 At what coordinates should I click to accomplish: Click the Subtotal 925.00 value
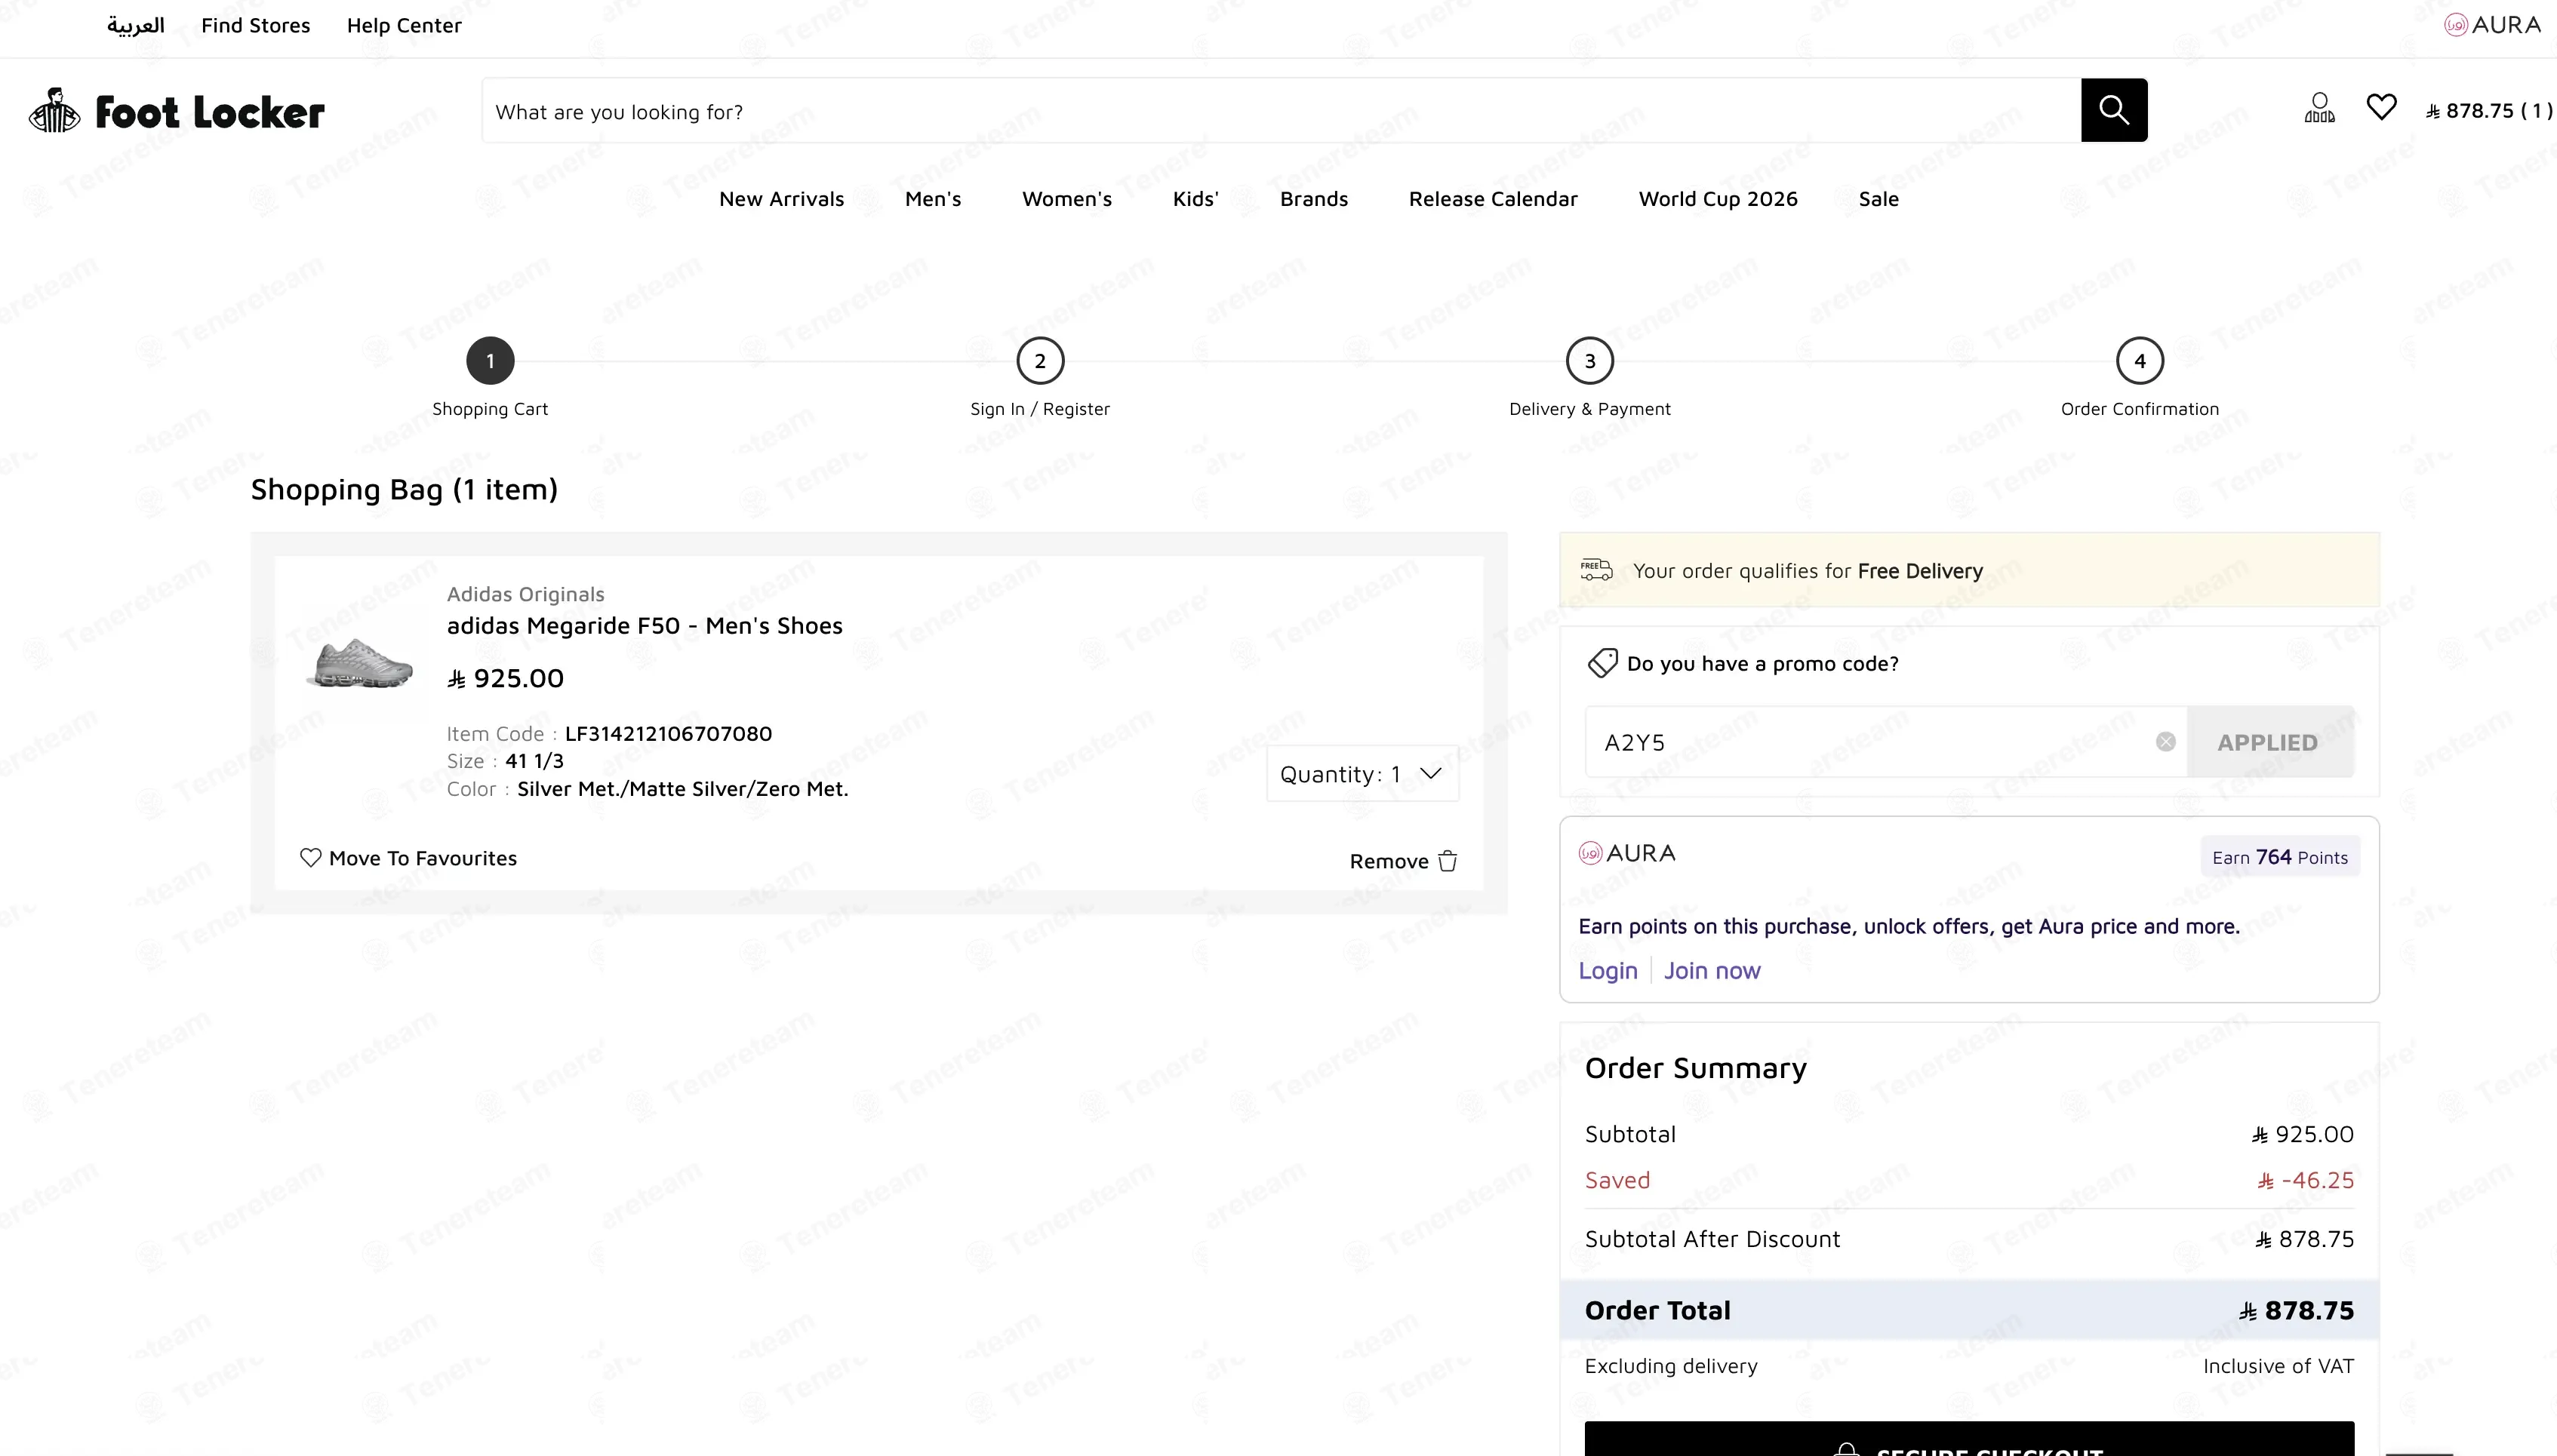pos(2302,1134)
